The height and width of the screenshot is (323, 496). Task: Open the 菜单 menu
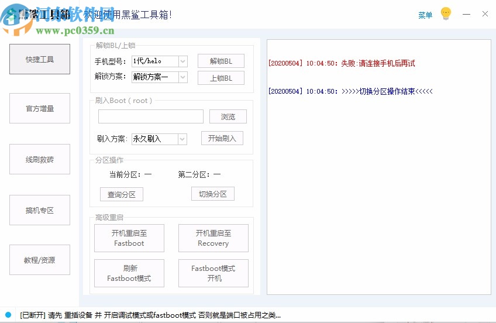425,15
